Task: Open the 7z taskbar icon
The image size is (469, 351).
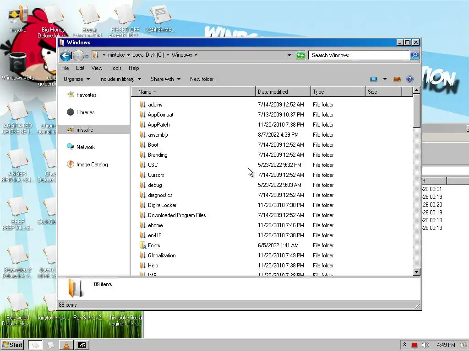Action: pyautogui.click(x=82, y=346)
